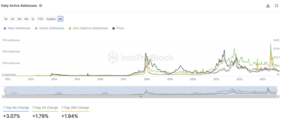Click the 500k addresses axis label
Viewport: 282px width, 120px height.
[11, 52]
